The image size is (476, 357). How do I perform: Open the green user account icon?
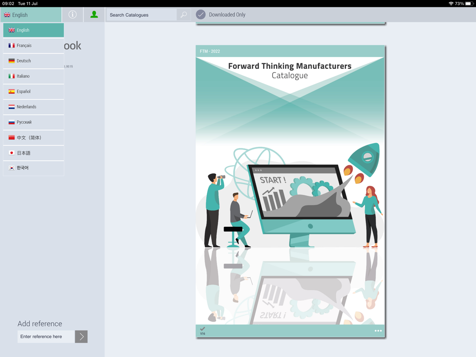94,14
